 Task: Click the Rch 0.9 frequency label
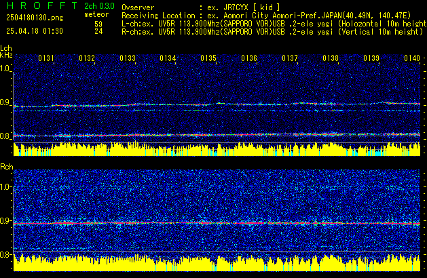coord(5,220)
